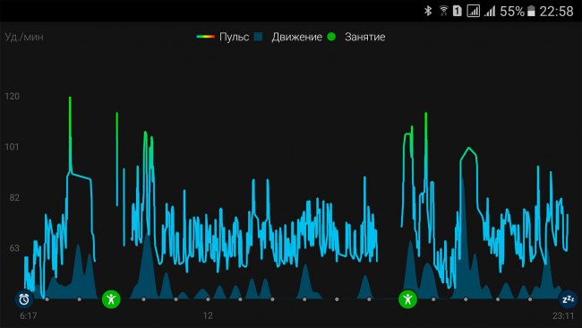Tap the SIM card 1 indicator
582x328 pixels.
458,11
